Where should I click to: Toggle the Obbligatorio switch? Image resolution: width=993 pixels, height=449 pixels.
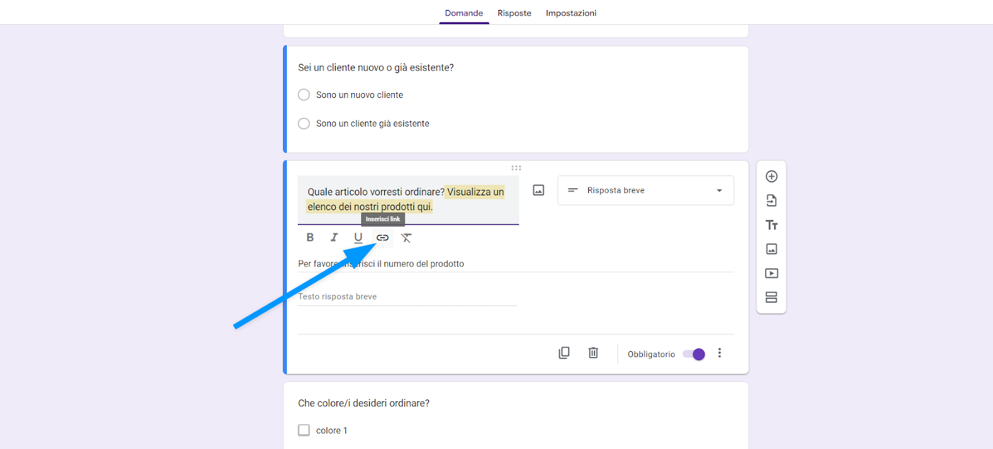point(694,354)
